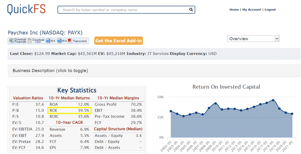Click the Logout link

[270, 10]
